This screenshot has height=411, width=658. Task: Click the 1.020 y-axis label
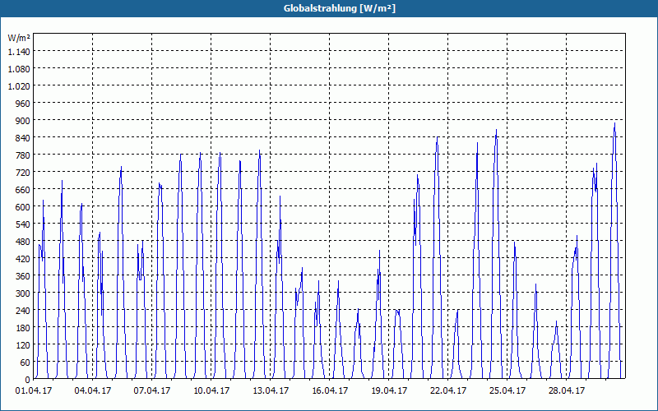tap(19, 86)
